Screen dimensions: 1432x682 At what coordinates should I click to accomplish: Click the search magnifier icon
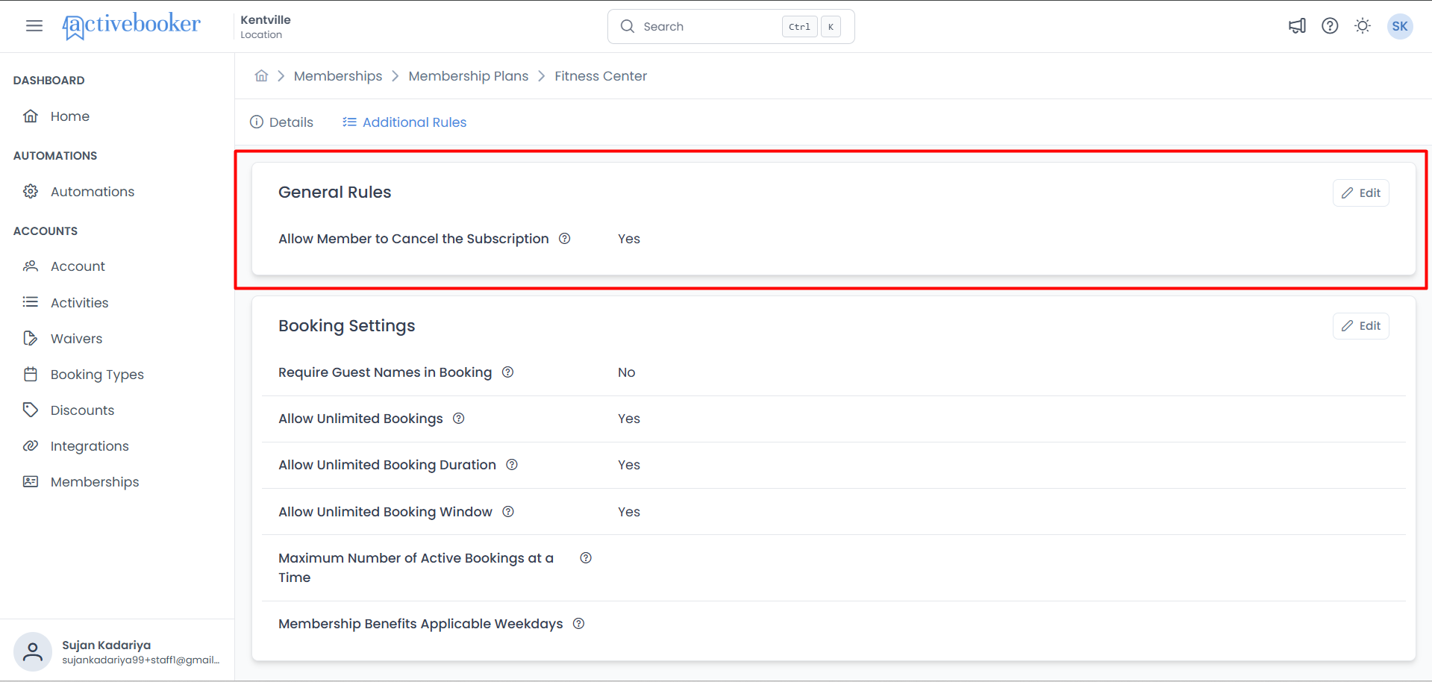628,26
